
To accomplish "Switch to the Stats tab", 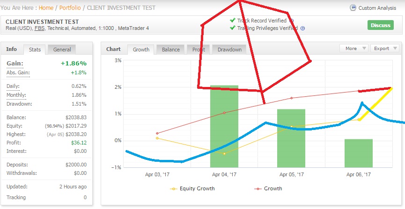I will (x=35, y=50).
